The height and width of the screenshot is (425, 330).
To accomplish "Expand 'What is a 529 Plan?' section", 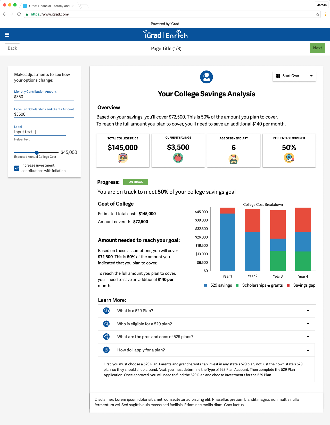I will click(x=206, y=311).
